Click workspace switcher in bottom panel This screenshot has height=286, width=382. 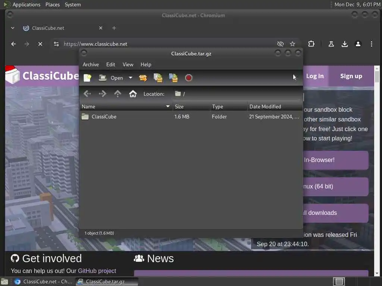(x=339, y=282)
